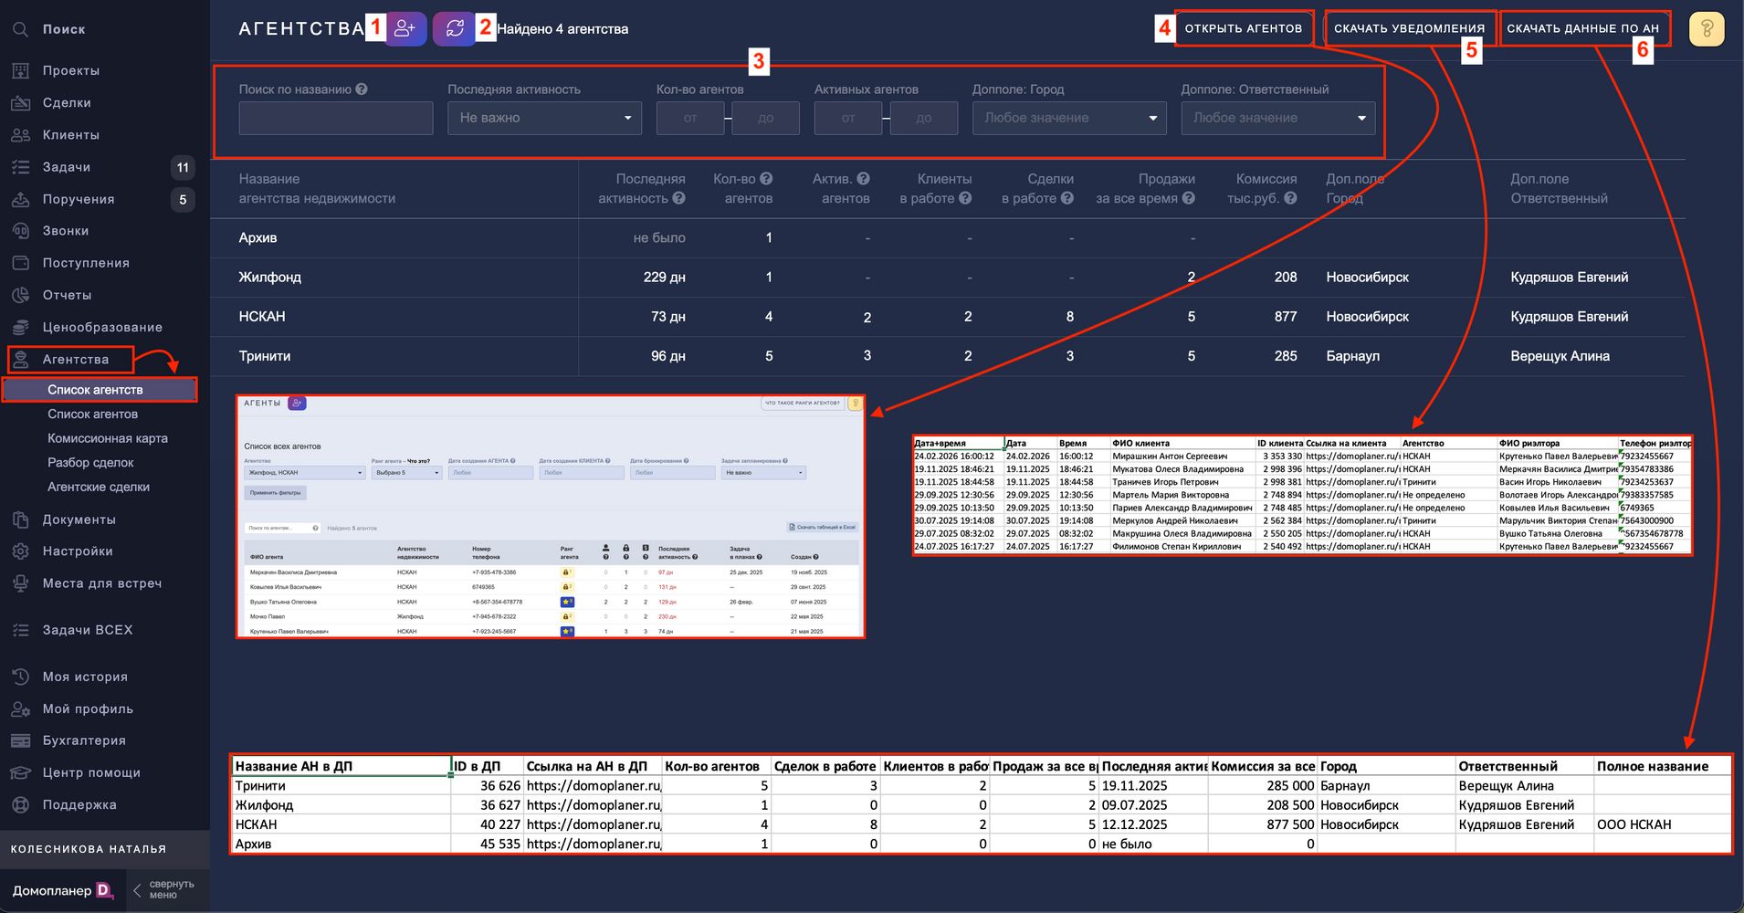Open the Последняя активность dropdown
Viewport: 1744px width, 913px height.
pyautogui.click(x=544, y=118)
